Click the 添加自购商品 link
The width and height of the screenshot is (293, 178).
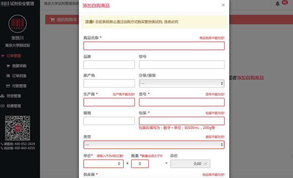250,78
